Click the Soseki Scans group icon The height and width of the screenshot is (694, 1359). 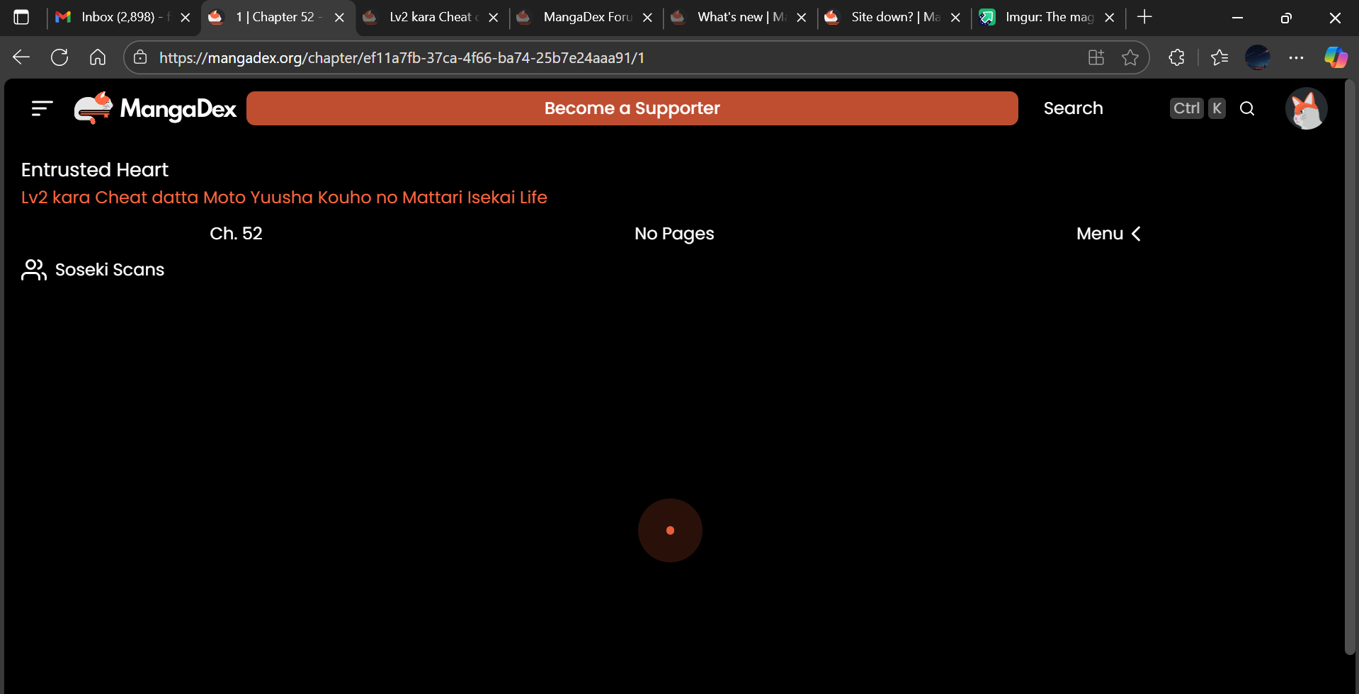33,270
